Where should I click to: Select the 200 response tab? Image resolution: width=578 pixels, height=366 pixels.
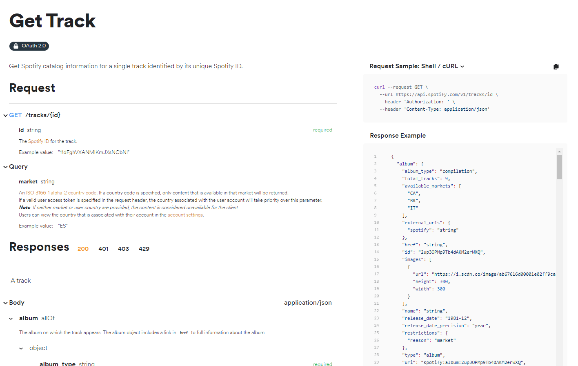(83, 249)
